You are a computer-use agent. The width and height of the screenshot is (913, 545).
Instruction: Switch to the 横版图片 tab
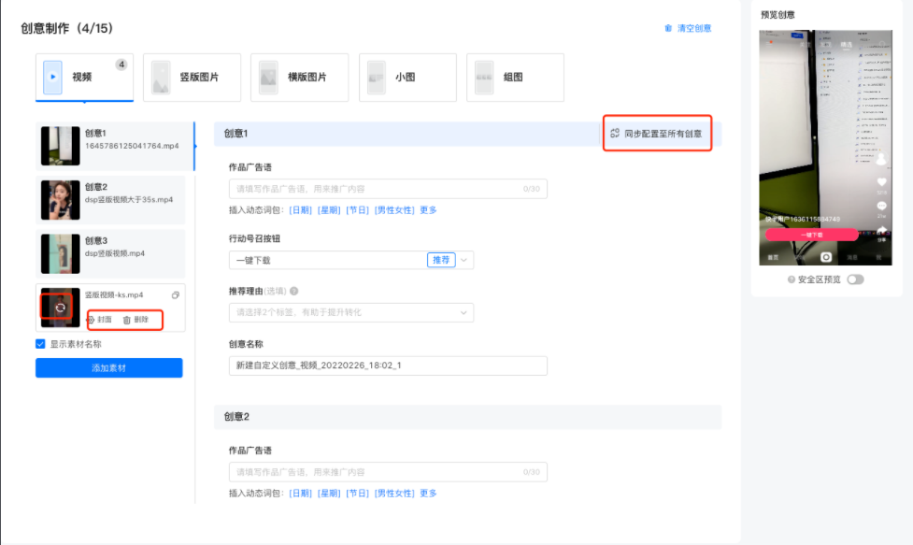tap(299, 77)
